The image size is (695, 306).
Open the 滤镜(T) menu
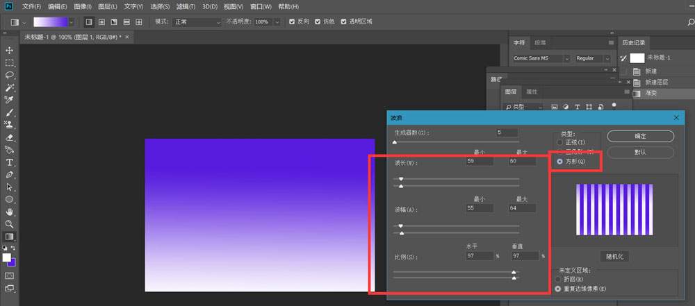pos(185,6)
